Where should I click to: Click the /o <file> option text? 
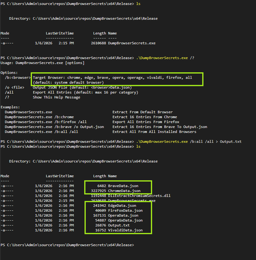click(14, 87)
